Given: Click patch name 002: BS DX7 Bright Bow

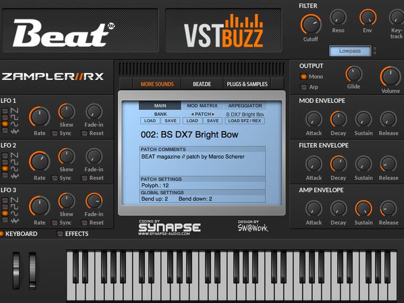Looking at the screenshot, I should click(x=189, y=135).
